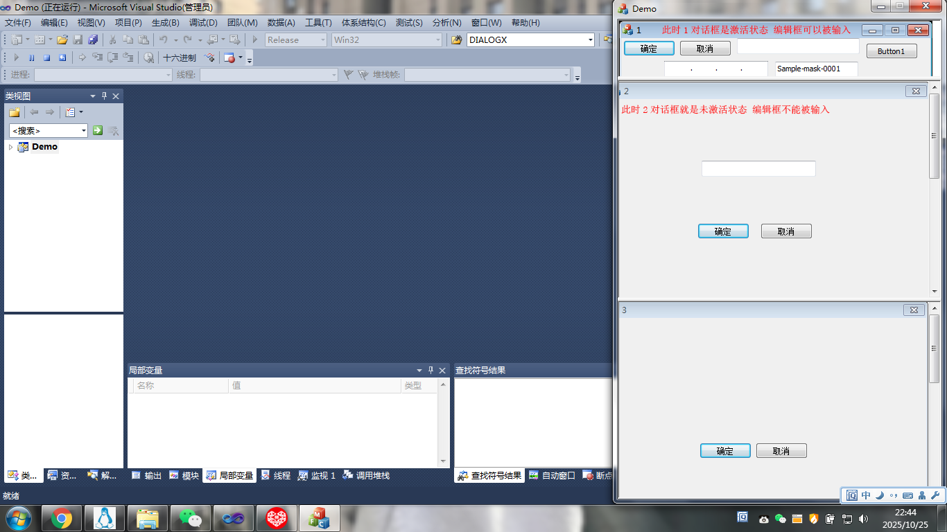Click the Class View settings icon
947x532 pixels.
point(70,112)
